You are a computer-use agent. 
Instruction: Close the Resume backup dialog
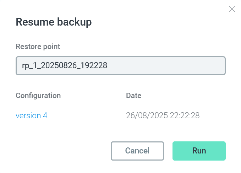coord(232,9)
